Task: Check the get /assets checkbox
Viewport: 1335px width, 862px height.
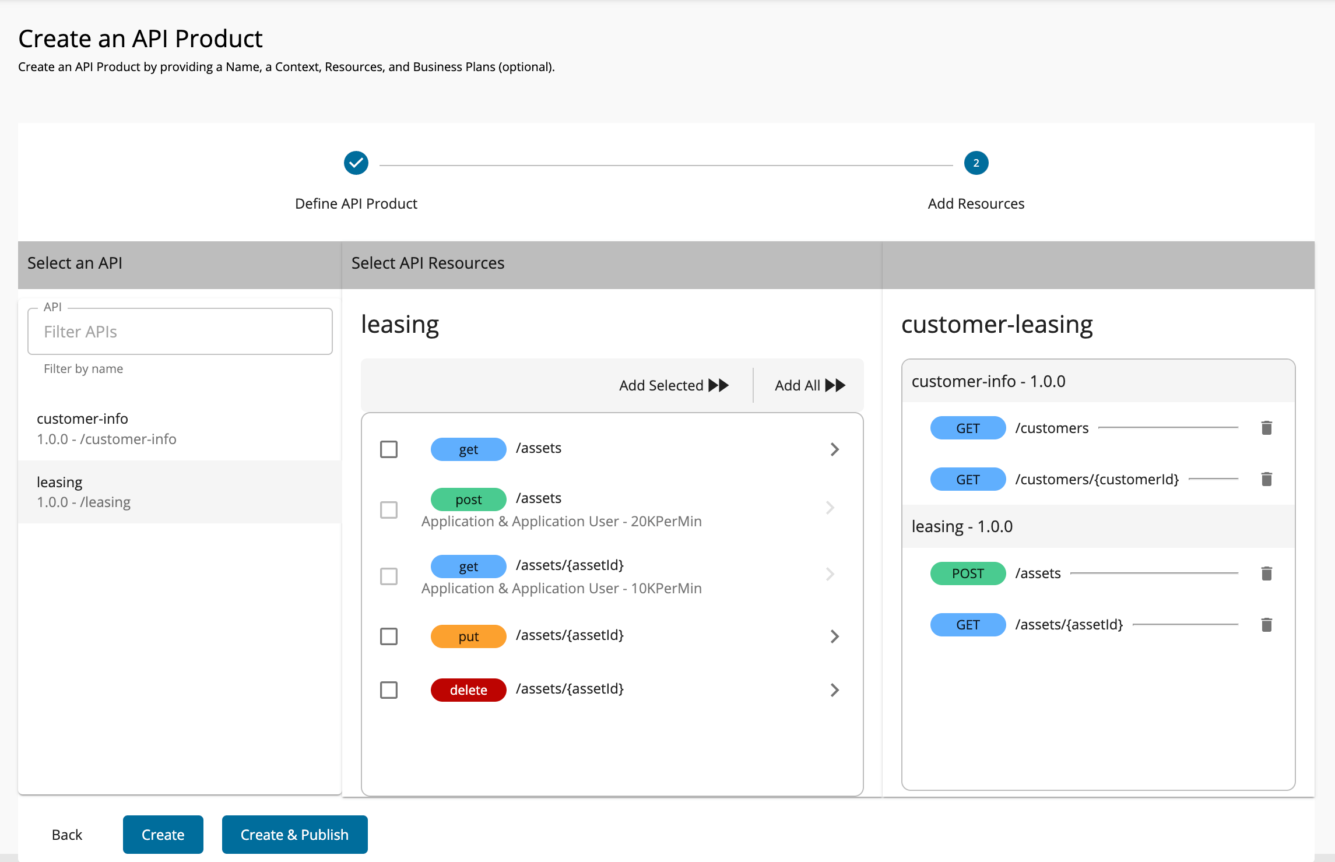Action: click(x=389, y=449)
